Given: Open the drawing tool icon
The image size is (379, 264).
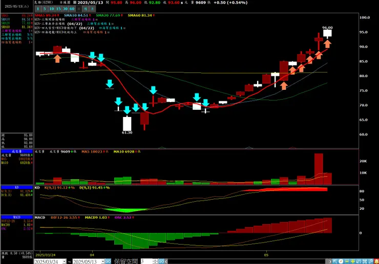Looking at the screenshot, I should (x=370, y=261).
